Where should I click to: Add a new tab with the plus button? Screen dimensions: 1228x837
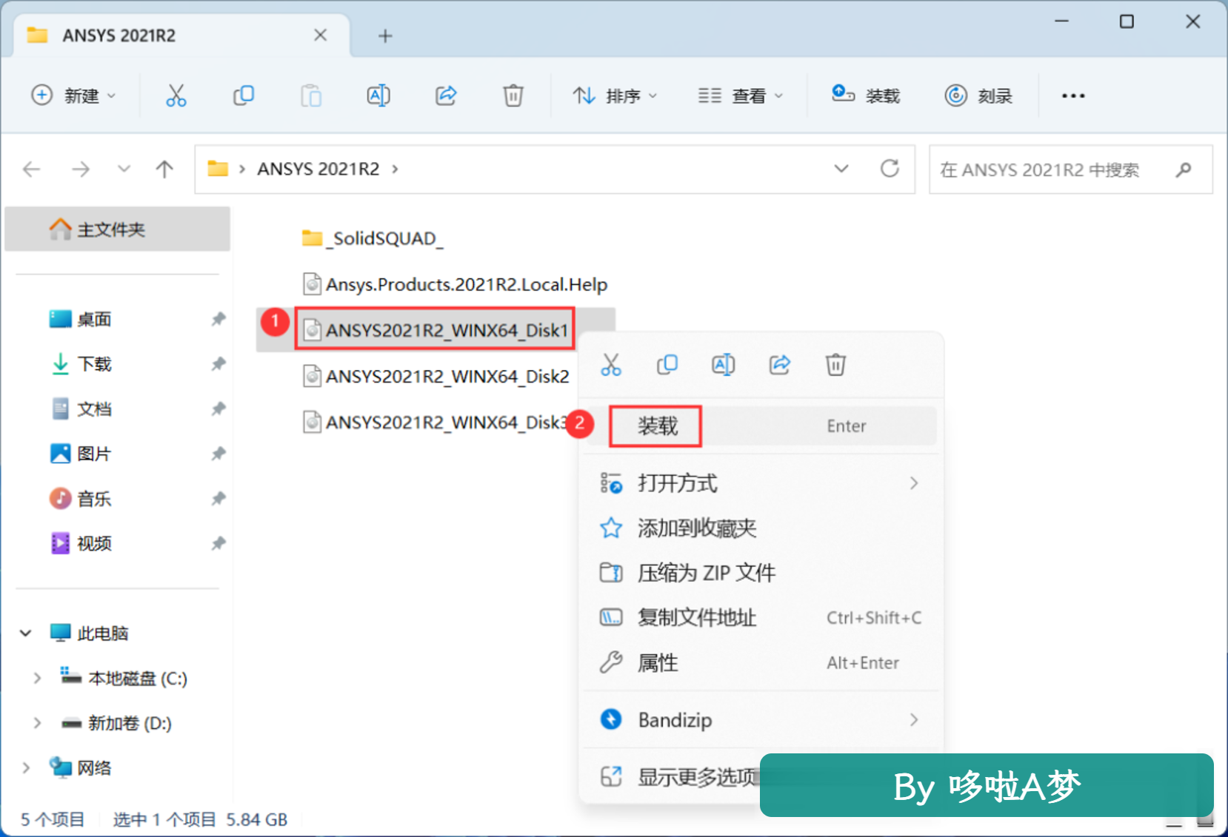point(385,36)
